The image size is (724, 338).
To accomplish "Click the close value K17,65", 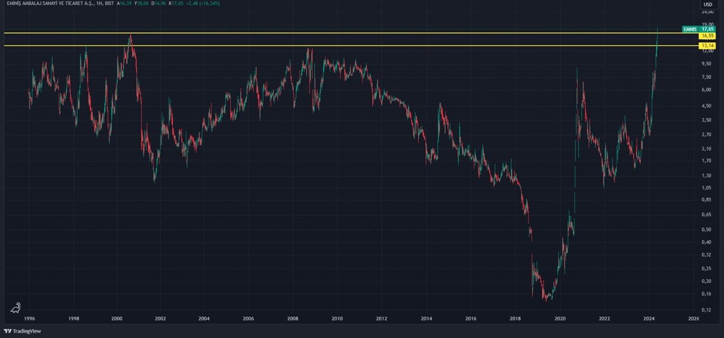I will point(177,4).
